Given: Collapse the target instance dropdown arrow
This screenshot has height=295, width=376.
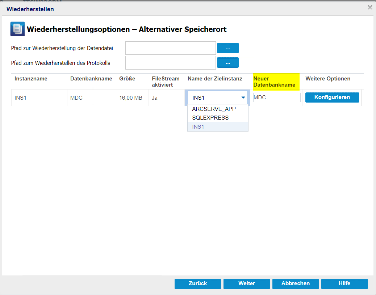Looking at the screenshot, I should pos(243,97).
